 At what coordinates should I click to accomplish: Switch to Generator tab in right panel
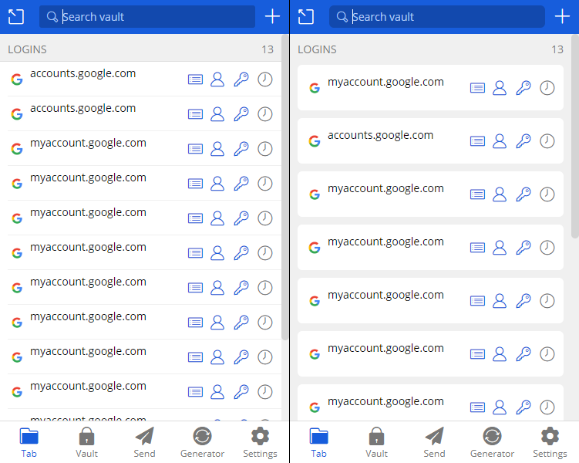point(492,442)
